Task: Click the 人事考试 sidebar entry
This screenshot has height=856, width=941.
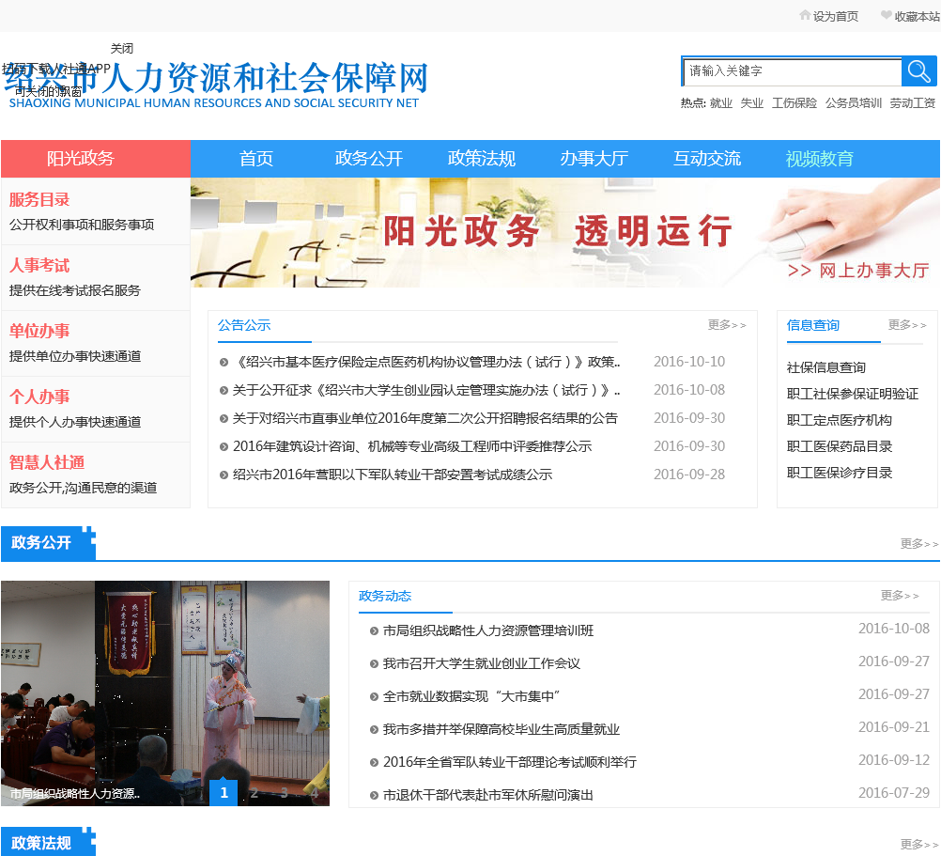Action: coord(39,265)
